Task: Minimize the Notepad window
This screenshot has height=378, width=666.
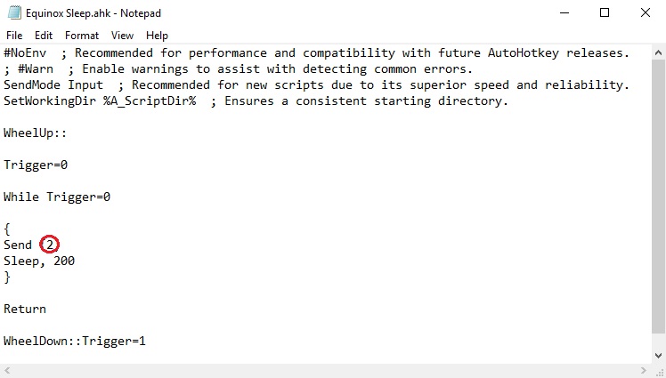Action: tap(564, 12)
